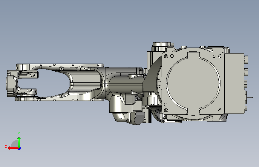The height and width of the screenshot is (167, 259).
Task: Select the upper screw on the forearm casting
Action: tap(61, 69)
